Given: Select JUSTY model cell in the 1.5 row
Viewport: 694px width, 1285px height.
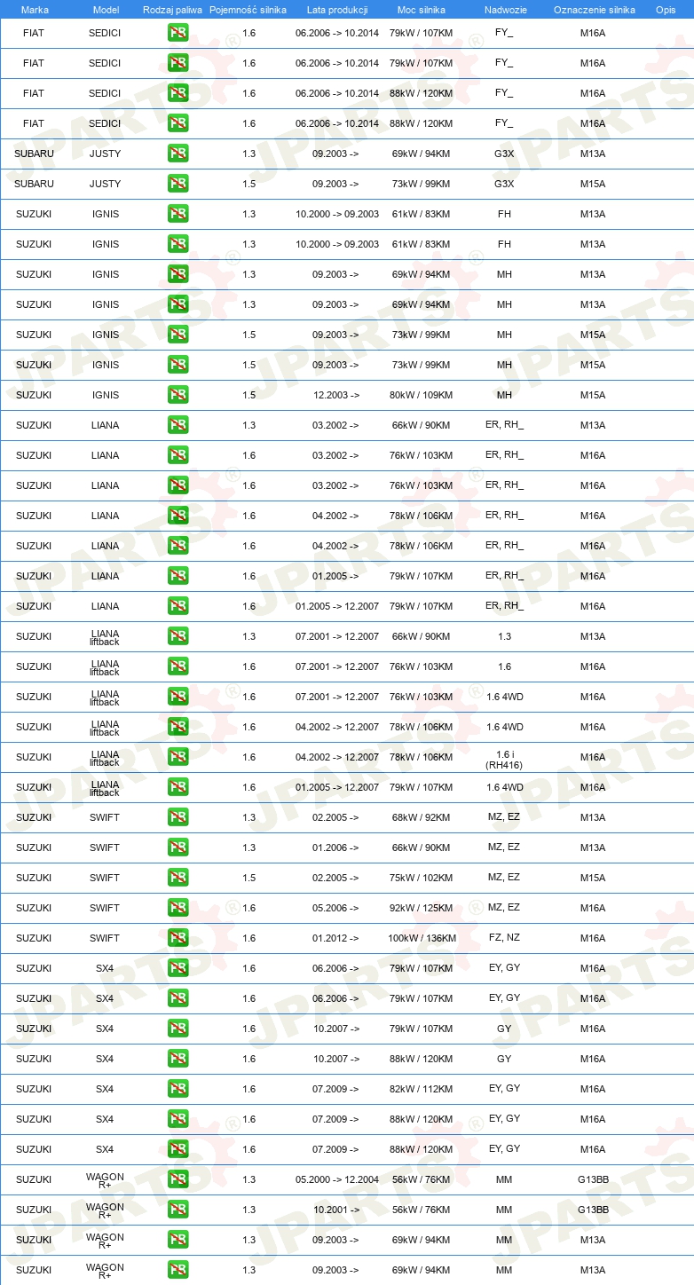Looking at the screenshot, I should coord(105,184).
